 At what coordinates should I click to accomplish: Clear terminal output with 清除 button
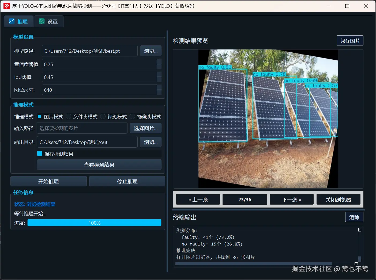click(354, 217)
